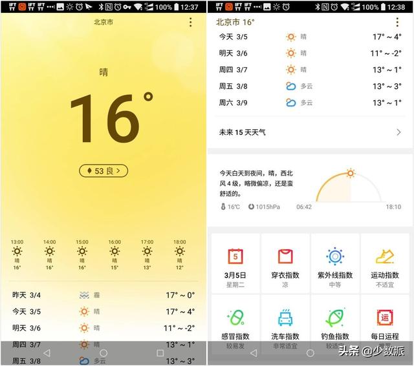The height and width of the screenshot is (366, 414).
Task: Tap the 16℃ thermometer reading
Action: point(230,207)
